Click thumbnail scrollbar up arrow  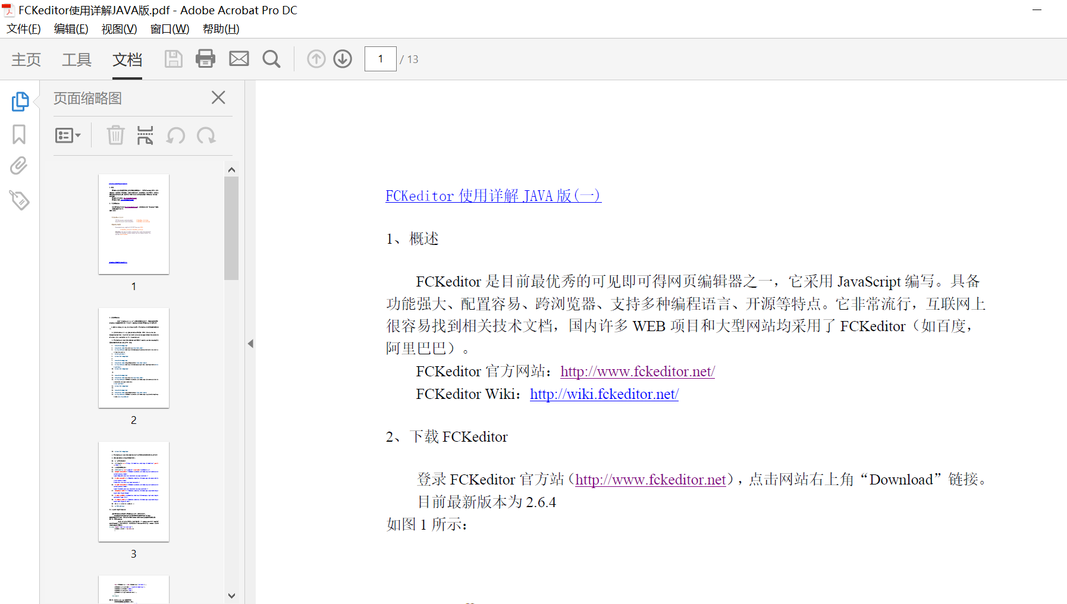pyautogui.click(x=231, y=169)
